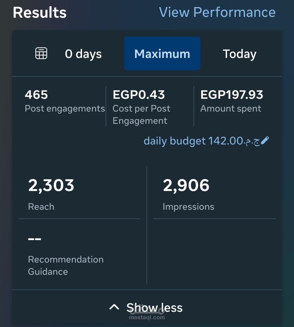
Task: Click the Cost per Post Engagement label
Action: click(141, 115)
